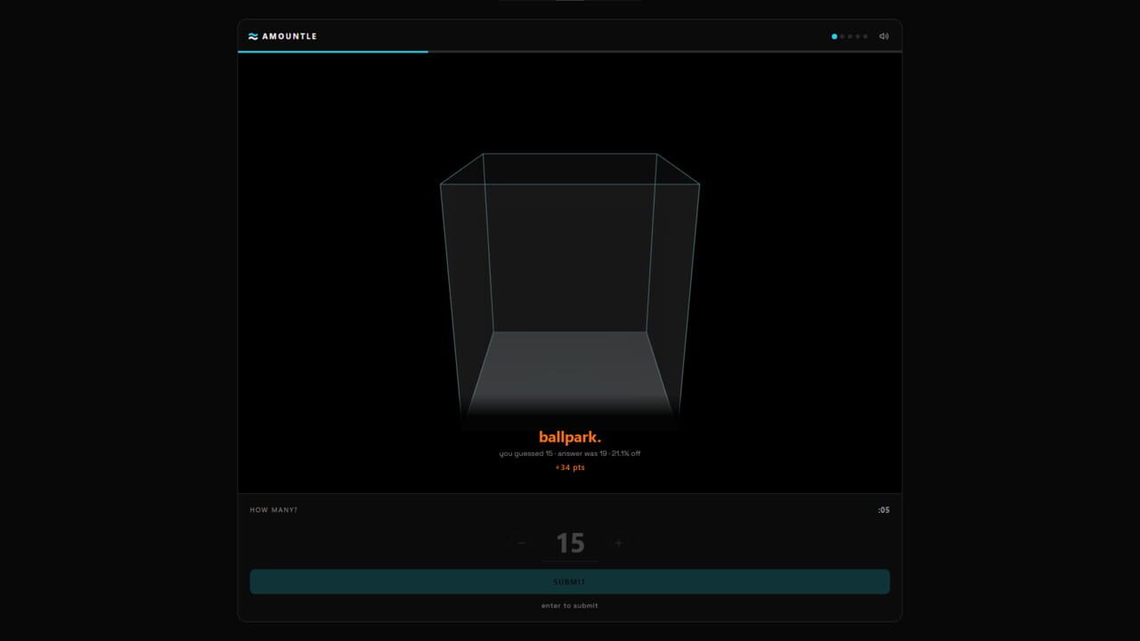This screenshot has width=1140, height=641.
Task: Click the Amountle wave logo icon
Action: coord(253,37)
